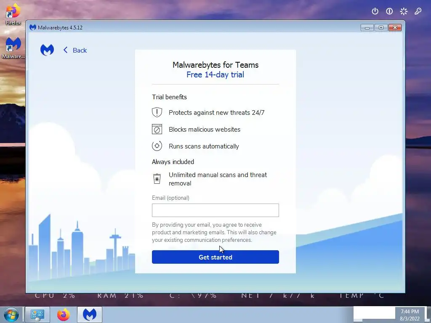This screenshot has width=431, height=323.
Task: Click the Get started button
Action: pos(215,257)
